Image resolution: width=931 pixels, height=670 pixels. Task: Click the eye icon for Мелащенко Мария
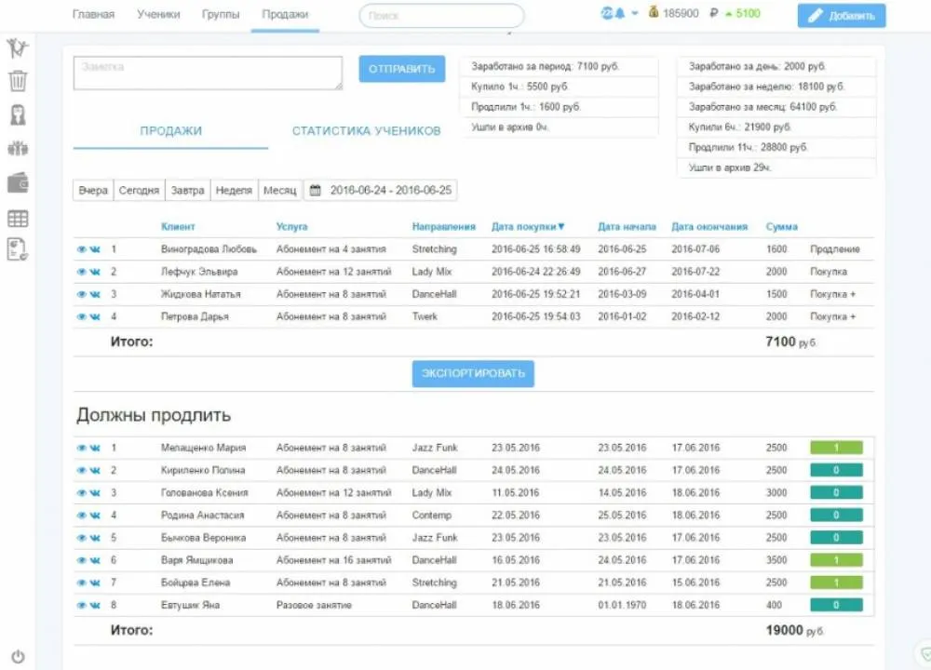tap(81, 448)
